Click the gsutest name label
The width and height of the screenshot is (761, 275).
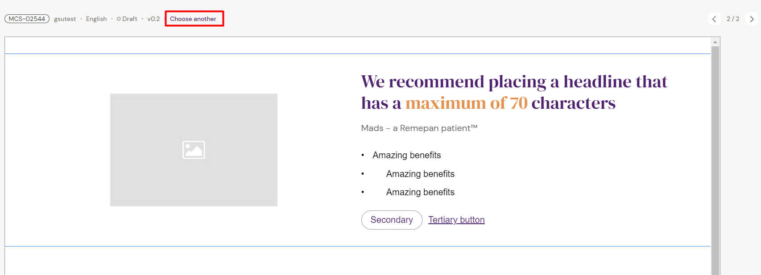(65, 19)
